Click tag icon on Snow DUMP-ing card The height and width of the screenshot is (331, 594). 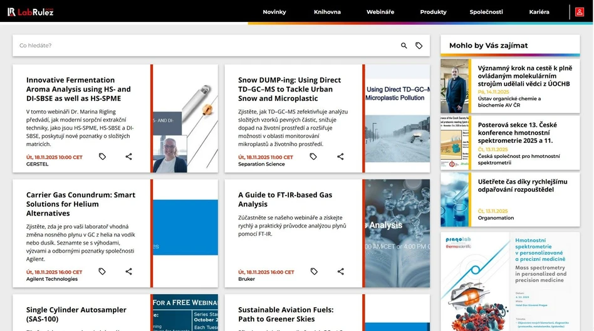click(x=313, y=157)
